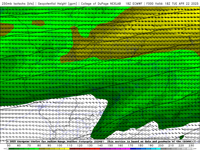Screen dimensions: 200x150
Task: Click 'College of DuPage NEXLAB' in the header
Action: click(x=101, y=4)
